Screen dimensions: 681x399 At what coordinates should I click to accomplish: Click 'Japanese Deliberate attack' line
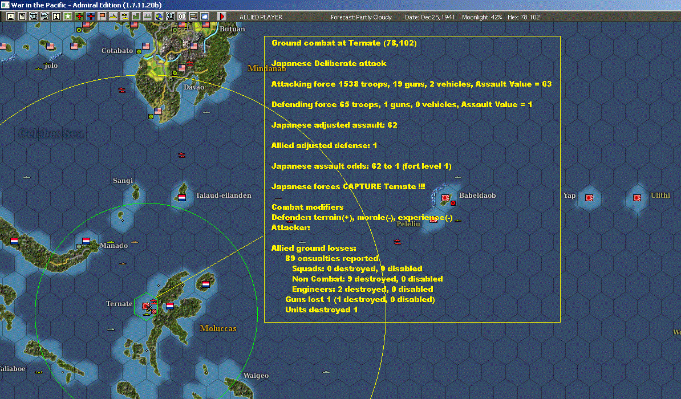point(329,63)
